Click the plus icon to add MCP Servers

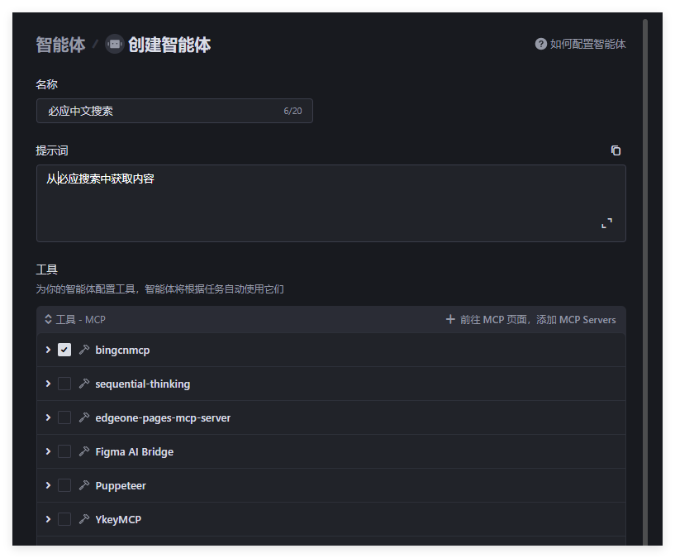click(450, 319)
